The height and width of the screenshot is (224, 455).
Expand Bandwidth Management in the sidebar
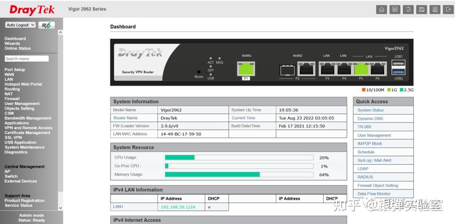pyautogui.click(x=28, y=118)
